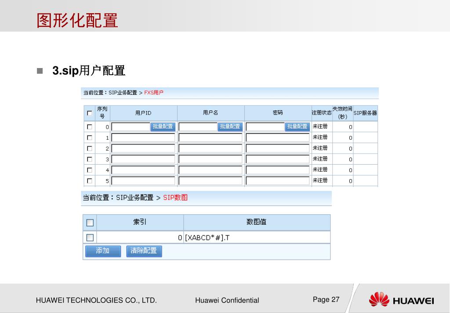
Task: Focus 用户名 input in row 5
Action: 210,181
